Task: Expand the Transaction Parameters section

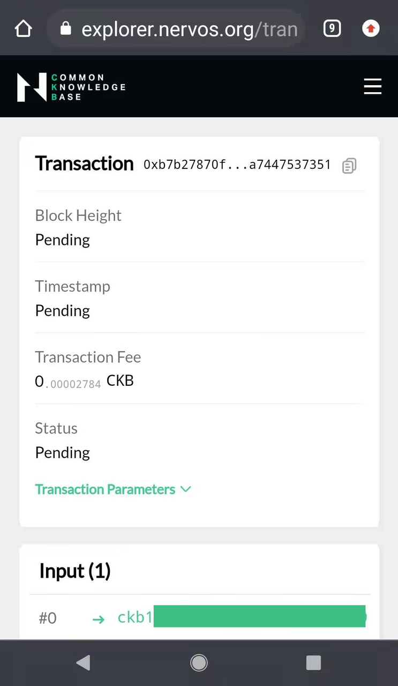Action: click(106, 489)
